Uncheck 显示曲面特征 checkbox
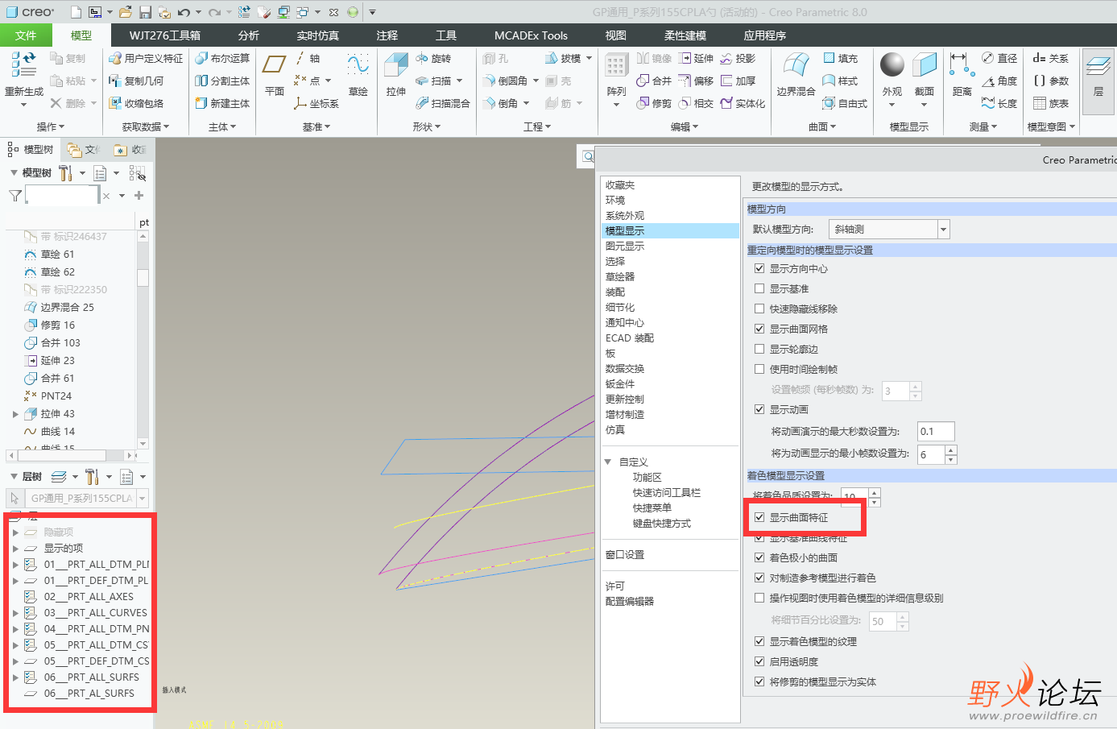The height and width of the screenshot is (729, 1117). tap(759, 517)
